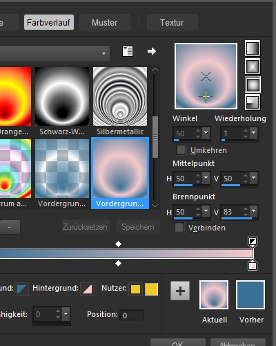Click the Zurücksetzen button
The image size is (276, 346).
pyautogui.click(x=85, y=227)
